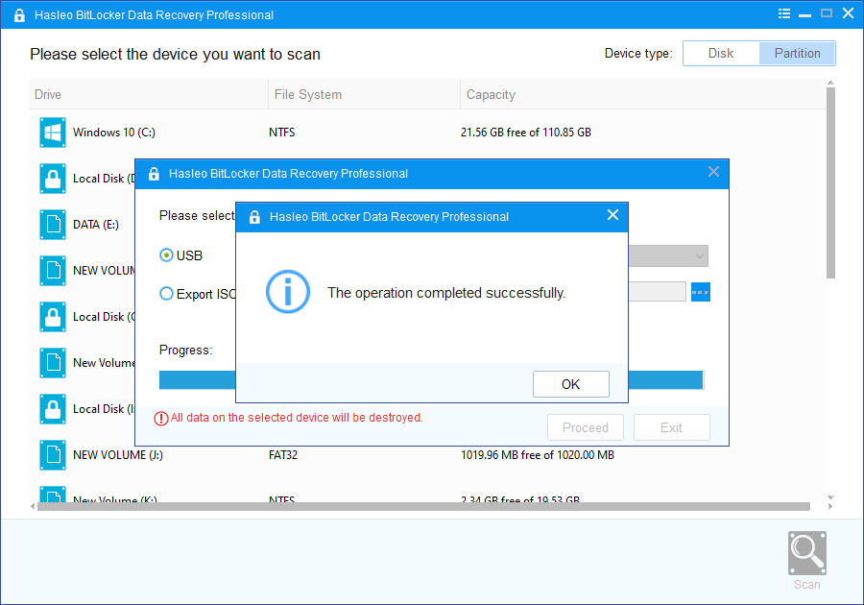
Task: Sort by the Capacity column header
Action: pos(642,94)
